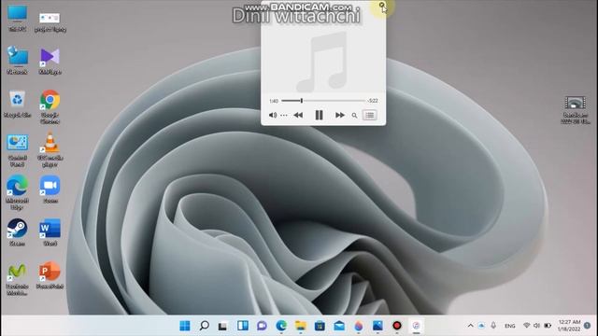This screenshot has height=336, width=598.
Task: Click the cloud tray icon
Action: coord(481,326)
